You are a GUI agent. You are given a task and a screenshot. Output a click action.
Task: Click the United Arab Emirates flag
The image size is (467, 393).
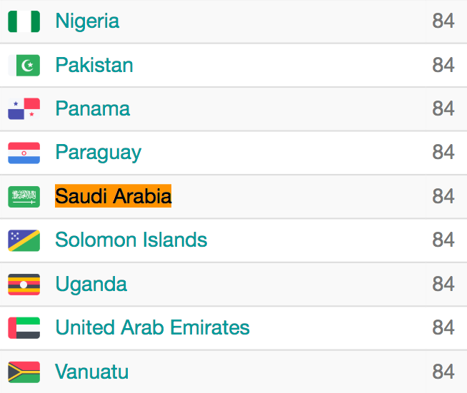[24, 328]
